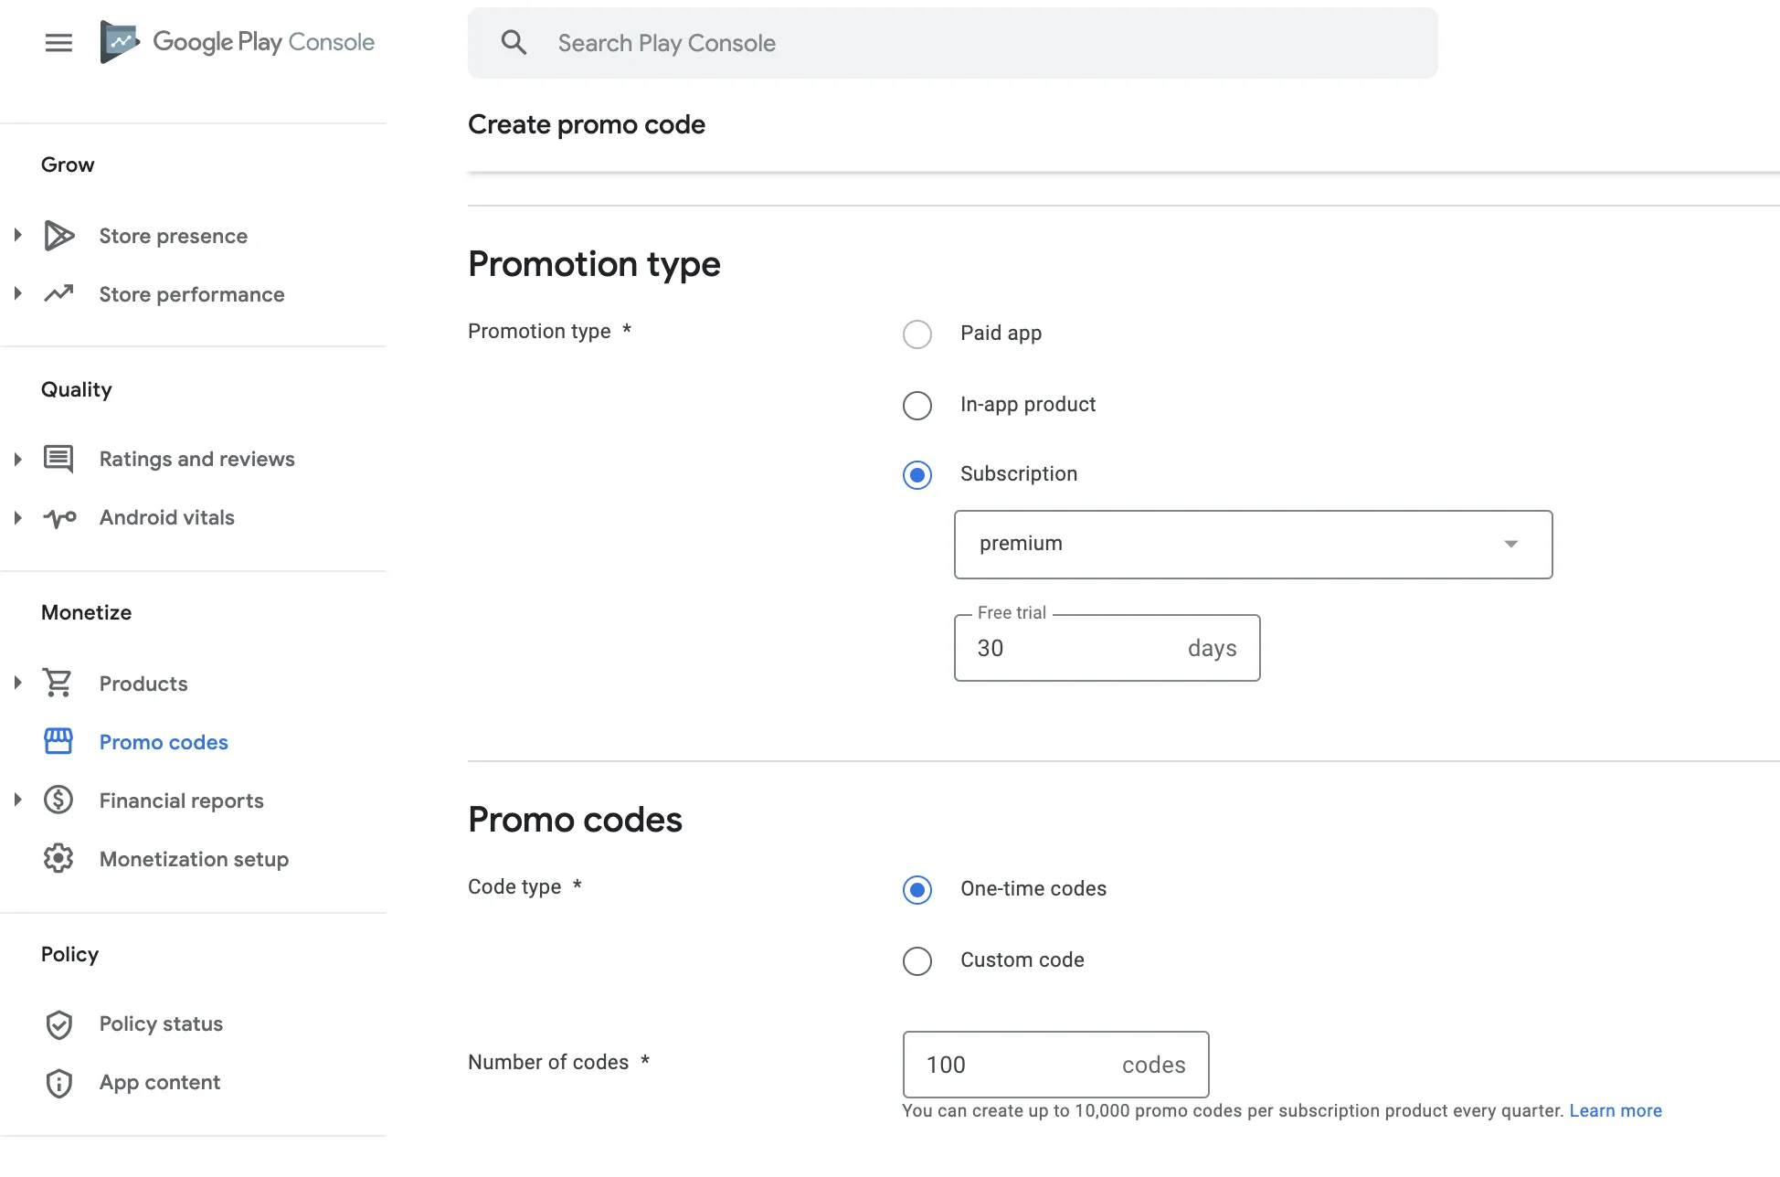Choose the Custom code radio button

[917, 961]
